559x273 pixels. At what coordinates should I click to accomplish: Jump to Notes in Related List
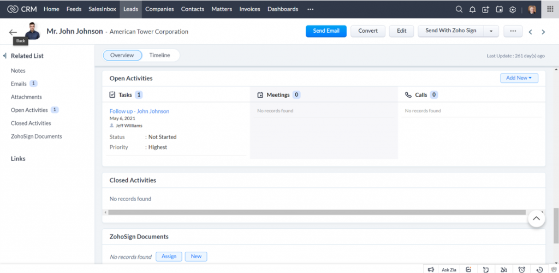pyautogui.click(x=18, y=70)
